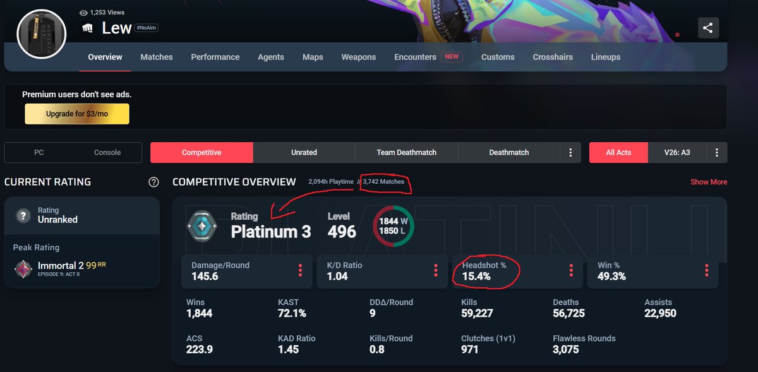This screenshot has height=372, width=758.
Task: Click Upgrade for $3/mo button
Action: click(x=77, y=114)
